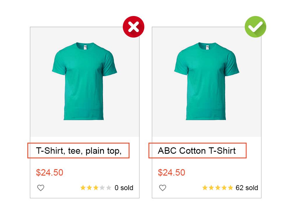Screen dimensions: 291x214
Task: Favorite the item with 0 sold using the heart
Action: click(x=41, y=188)
